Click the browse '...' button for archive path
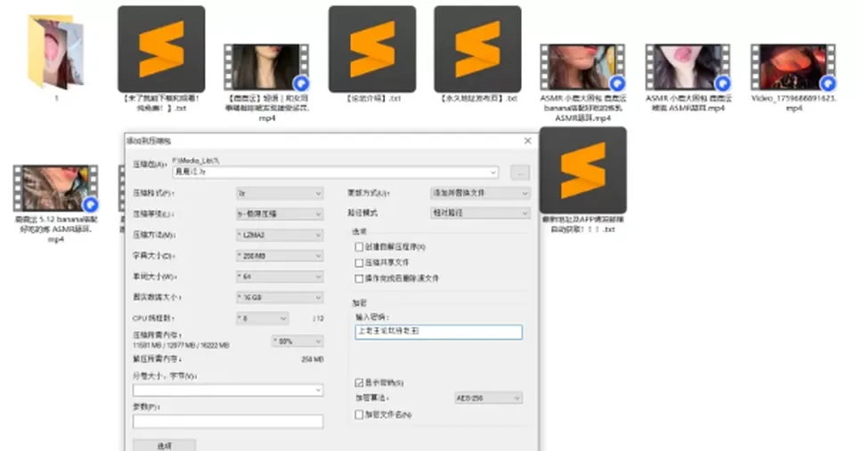Image resolution: width=855 pixels, height=451 pixels. click(x=520, y=173)
